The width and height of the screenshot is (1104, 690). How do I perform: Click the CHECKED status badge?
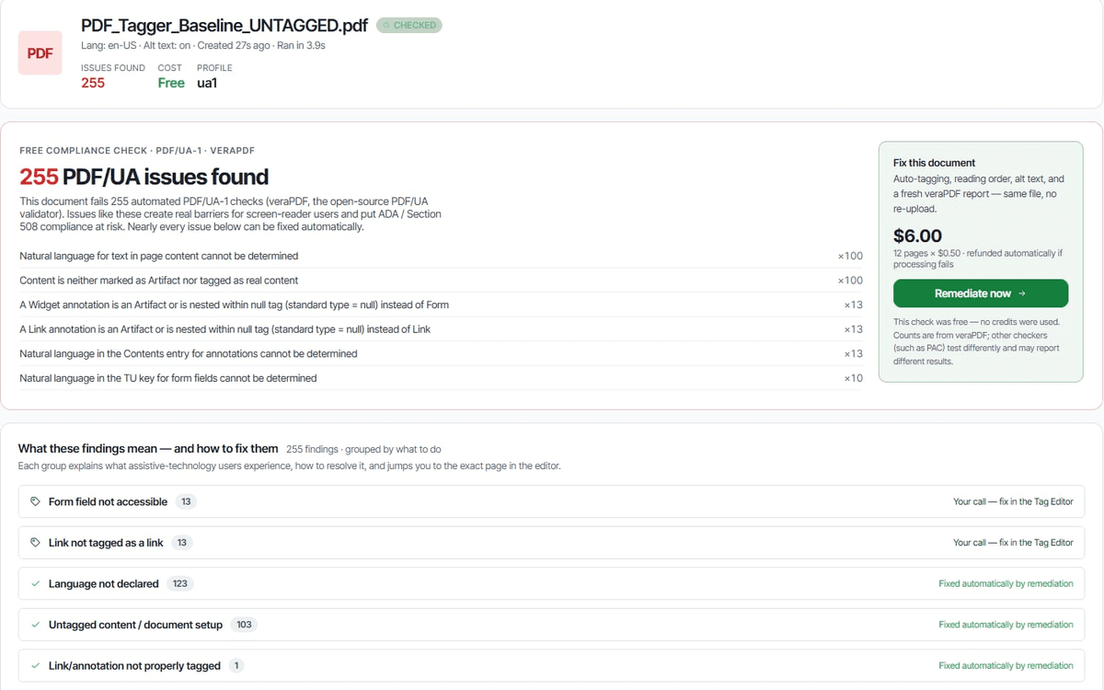click(x=409, y=26)
